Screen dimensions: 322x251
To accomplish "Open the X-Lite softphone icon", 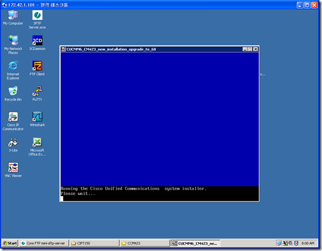I will [x=13, y=145].
